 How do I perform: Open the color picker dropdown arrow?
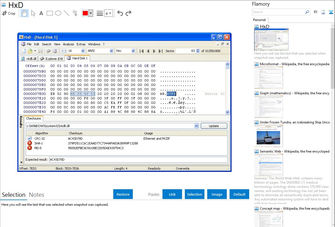[x=91, y=13]
